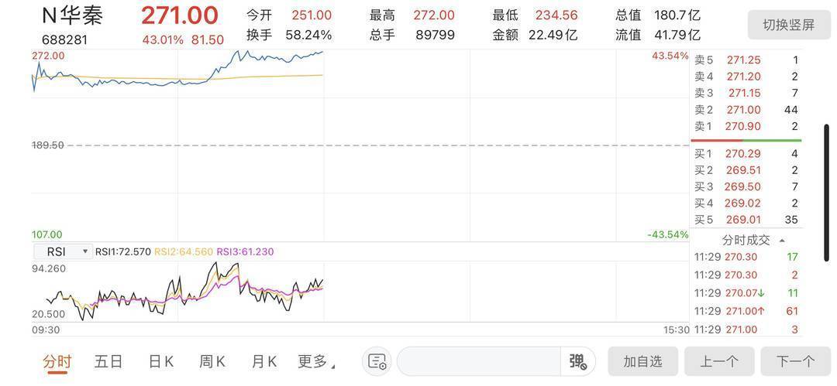Image resolution: width=837 pixels, height=386 pixels.
Task: Click the 加自选 button
Action: pyautogui.click(x=642, y=361)
